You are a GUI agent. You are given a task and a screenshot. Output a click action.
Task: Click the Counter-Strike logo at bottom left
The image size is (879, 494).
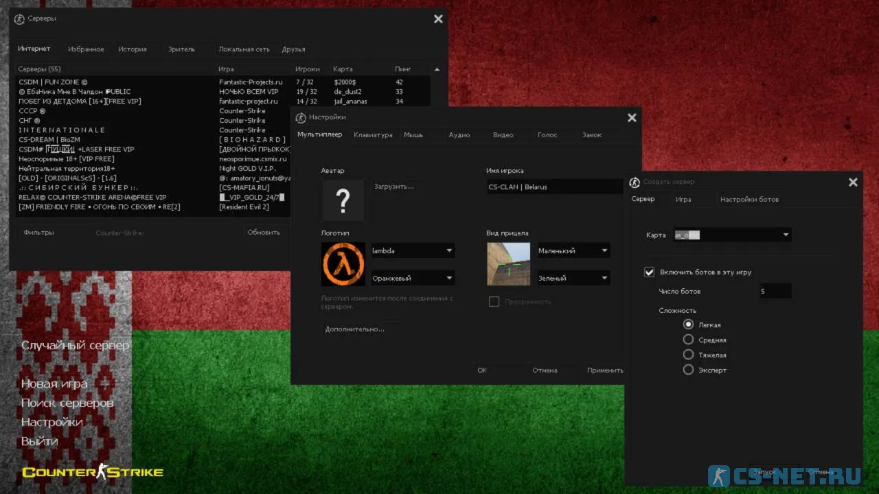[93, 472]
